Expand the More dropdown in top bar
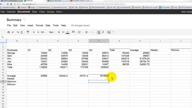This screenshot has height=108, width=192. 60,12
